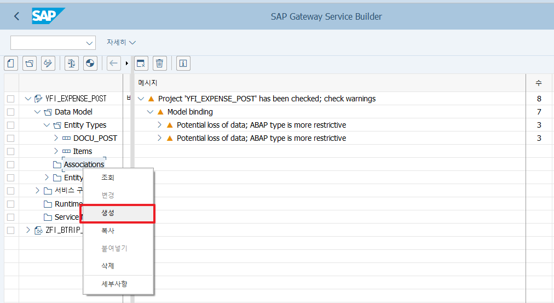
Task: Click the generate runtime objects circle icon
Action: coord(90,64)
